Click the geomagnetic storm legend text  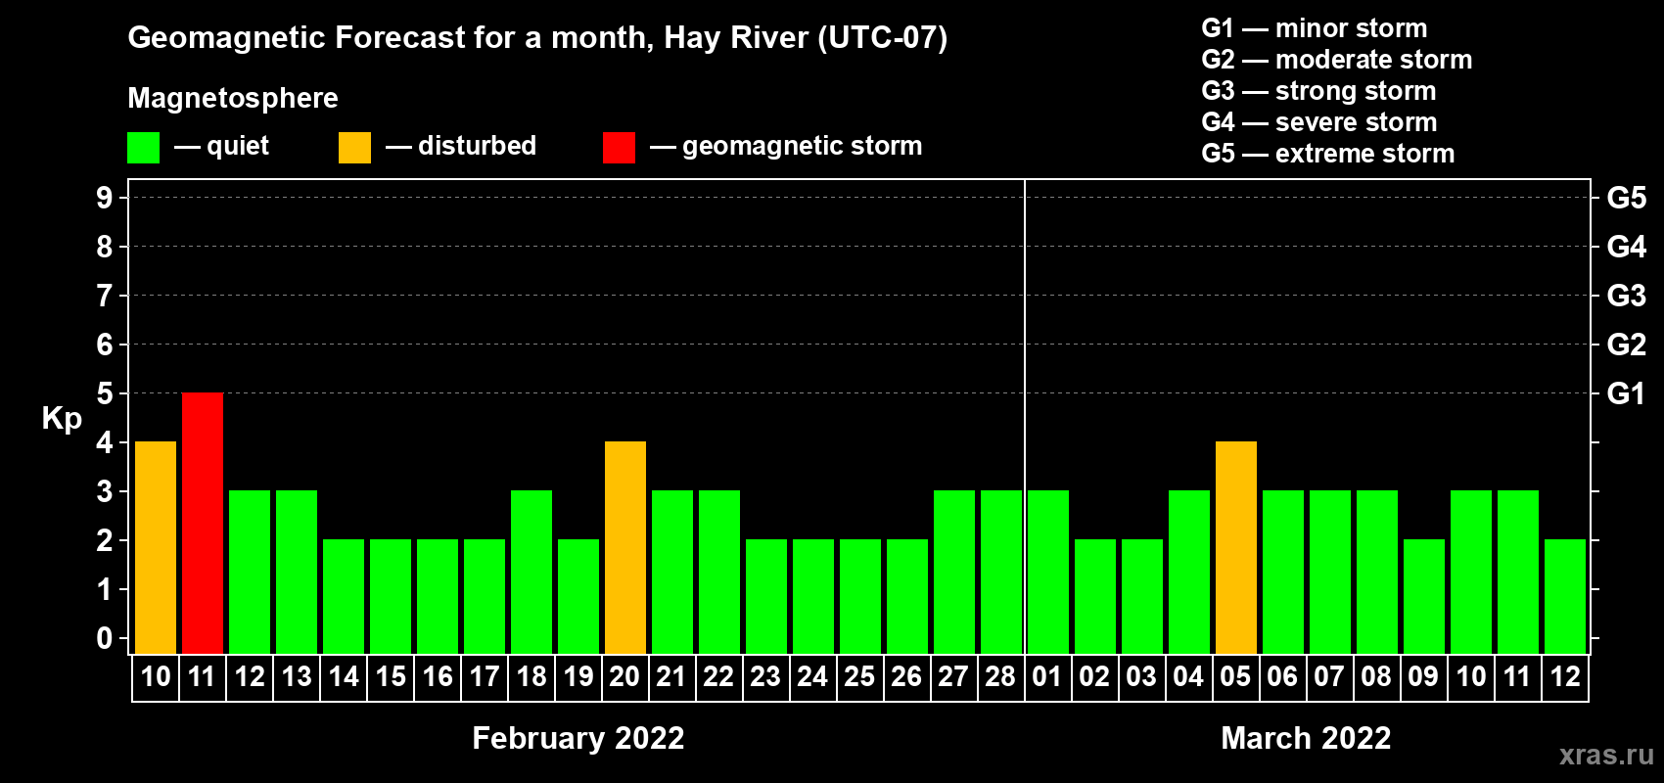[803, 147]
